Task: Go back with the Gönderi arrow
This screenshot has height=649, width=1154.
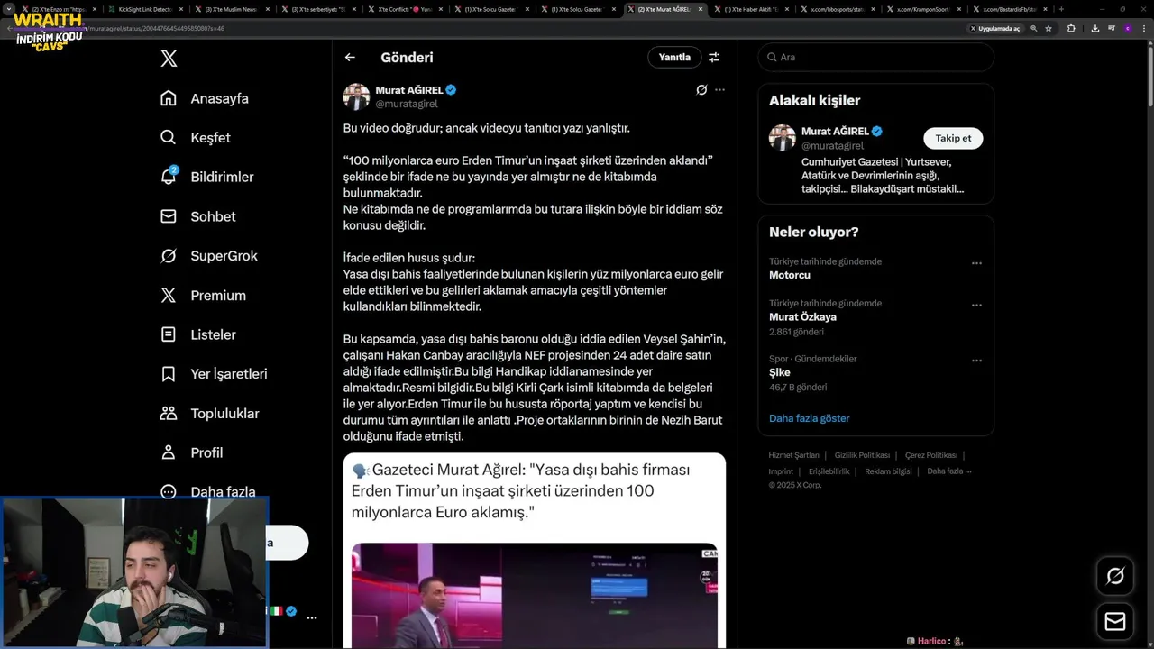Action: (x=350, y=57)
